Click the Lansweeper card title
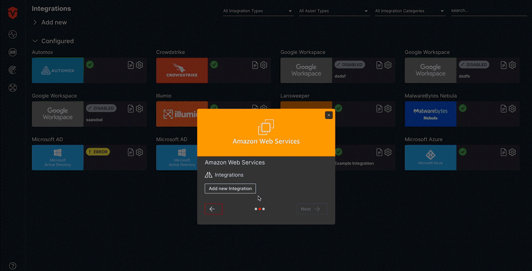The width and height of the screenshot is (532, 271). coord(295,96)
